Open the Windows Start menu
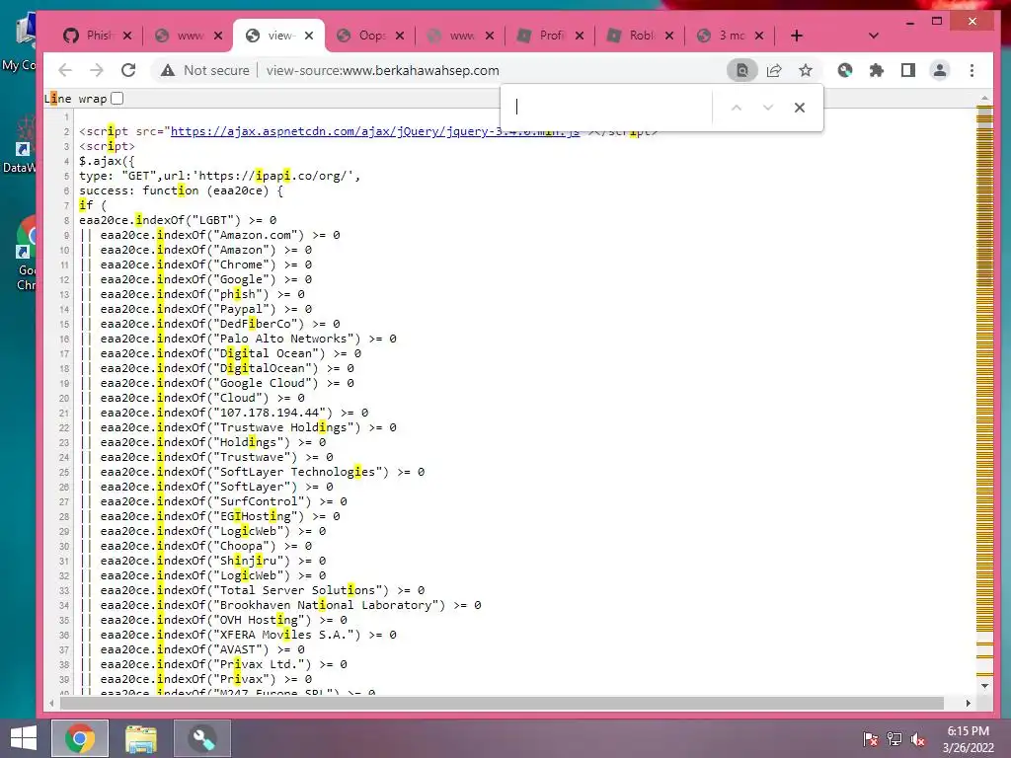 (24, 738)
